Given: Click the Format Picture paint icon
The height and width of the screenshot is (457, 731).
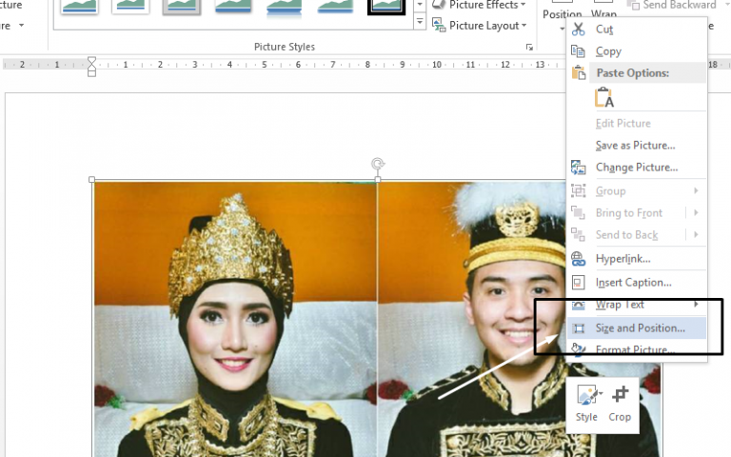Looking at the screenshot, I should coord(578,349).
